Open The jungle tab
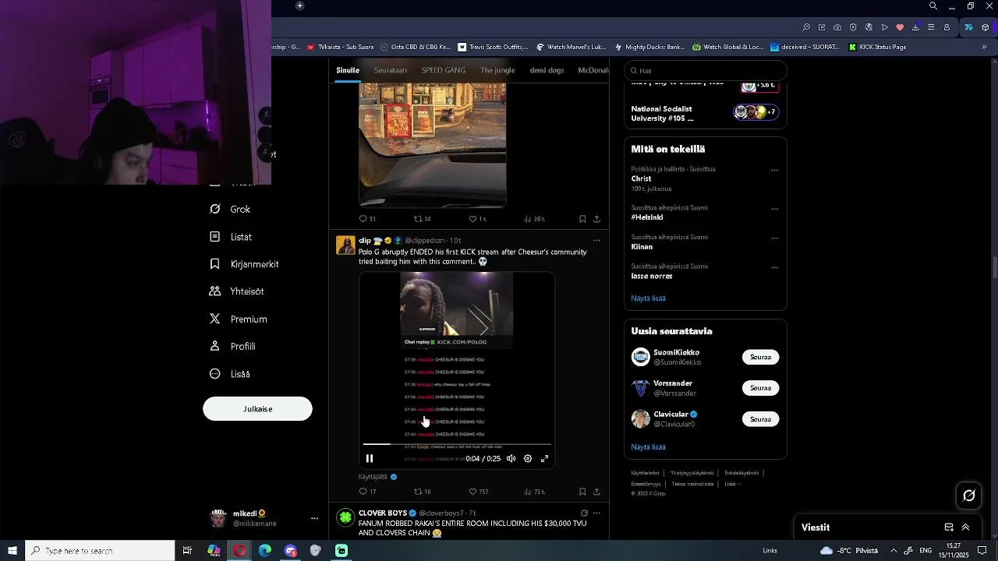Image resolution: width=998 pixels, height=561 pixels. [497, 70]
